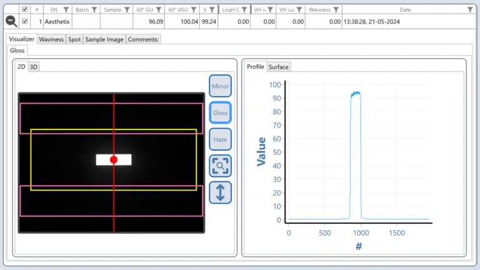Viewport: 480px width, 270px height.
Task: Click the red center marker dot
Action: (114, 160)
